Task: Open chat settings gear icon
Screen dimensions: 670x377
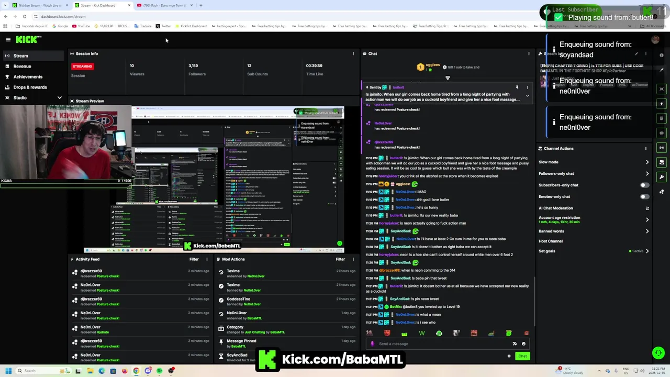Action: click(509, 356)
